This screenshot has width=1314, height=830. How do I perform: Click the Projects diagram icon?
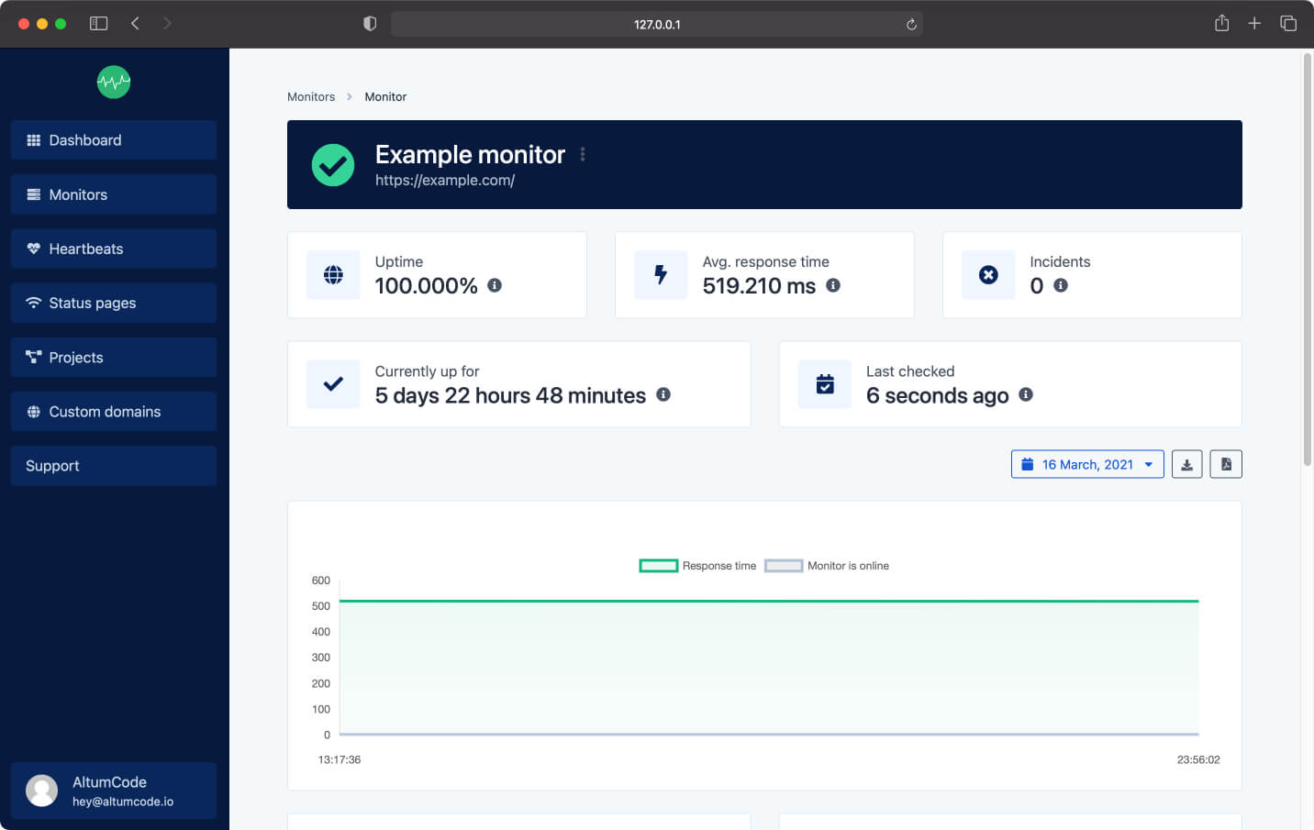coord(34,357)
